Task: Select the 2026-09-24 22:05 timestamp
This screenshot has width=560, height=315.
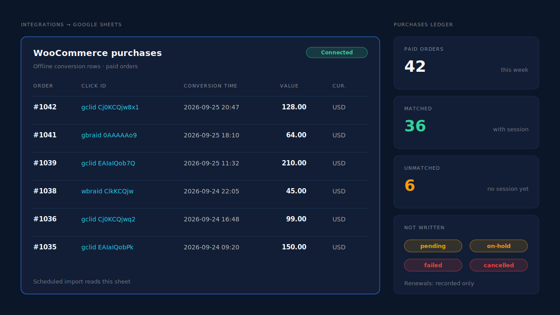Action: (x=211, y=191)
